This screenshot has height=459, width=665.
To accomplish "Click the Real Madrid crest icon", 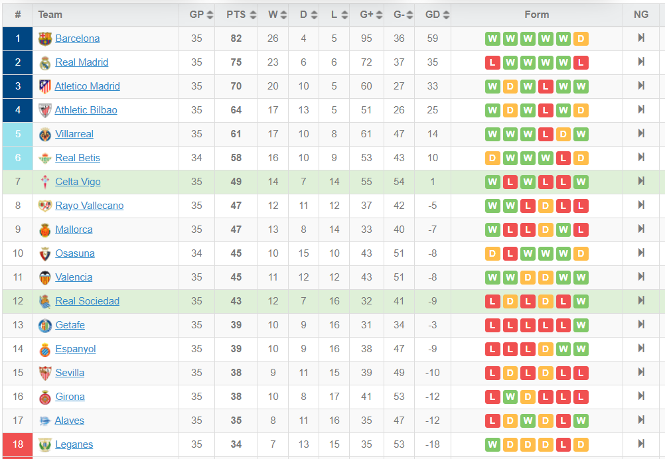I will [x=45, y=63].
